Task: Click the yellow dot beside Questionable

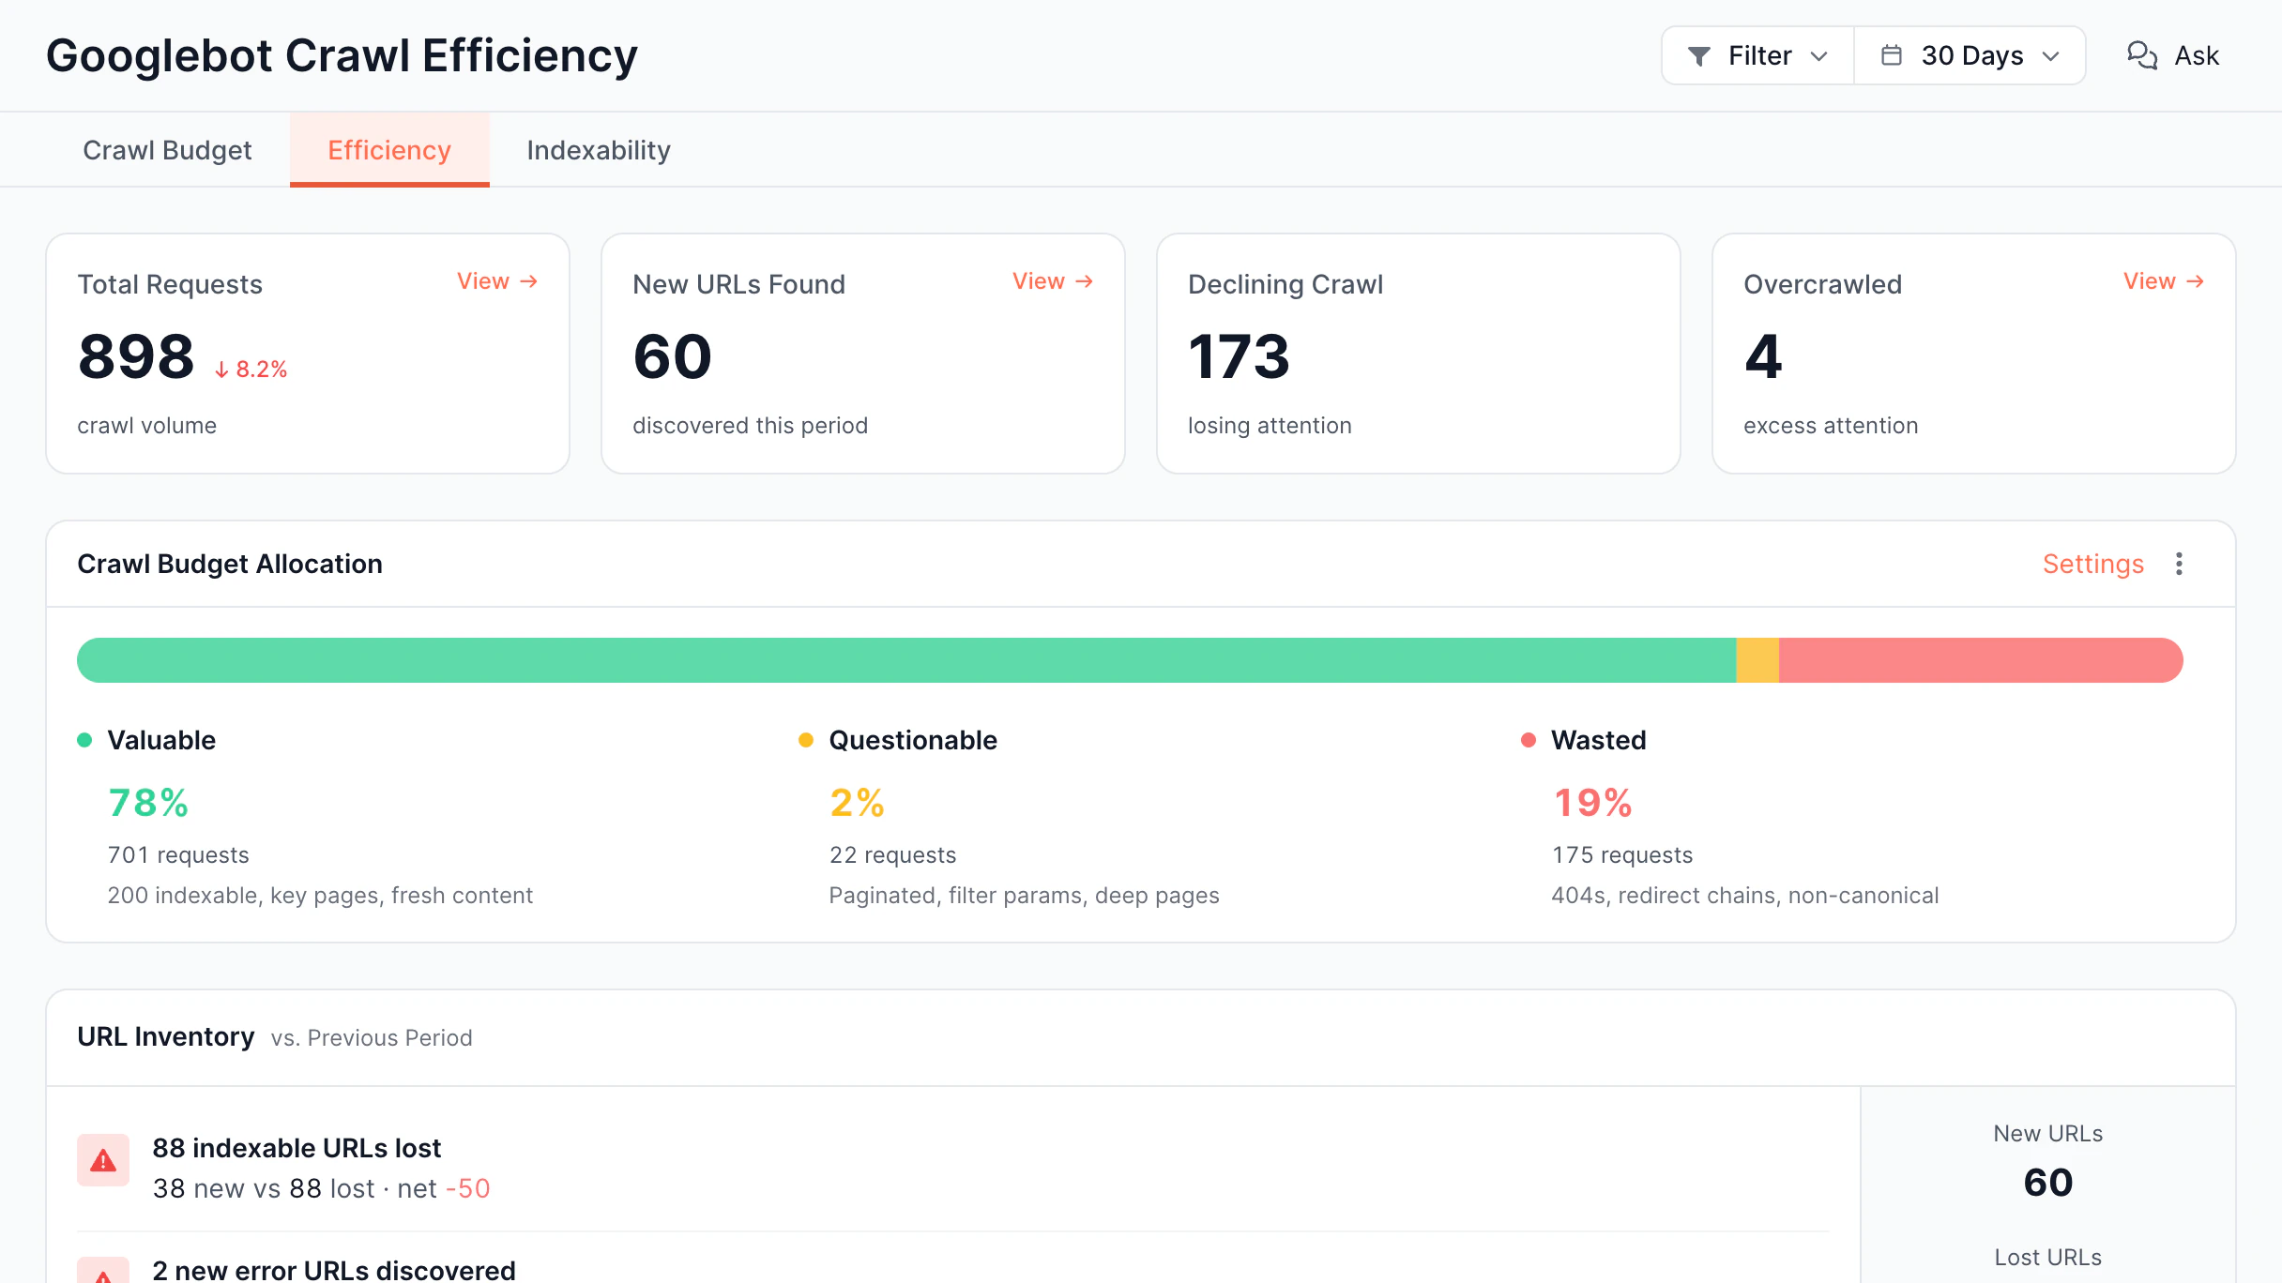Action: [806, 740]
